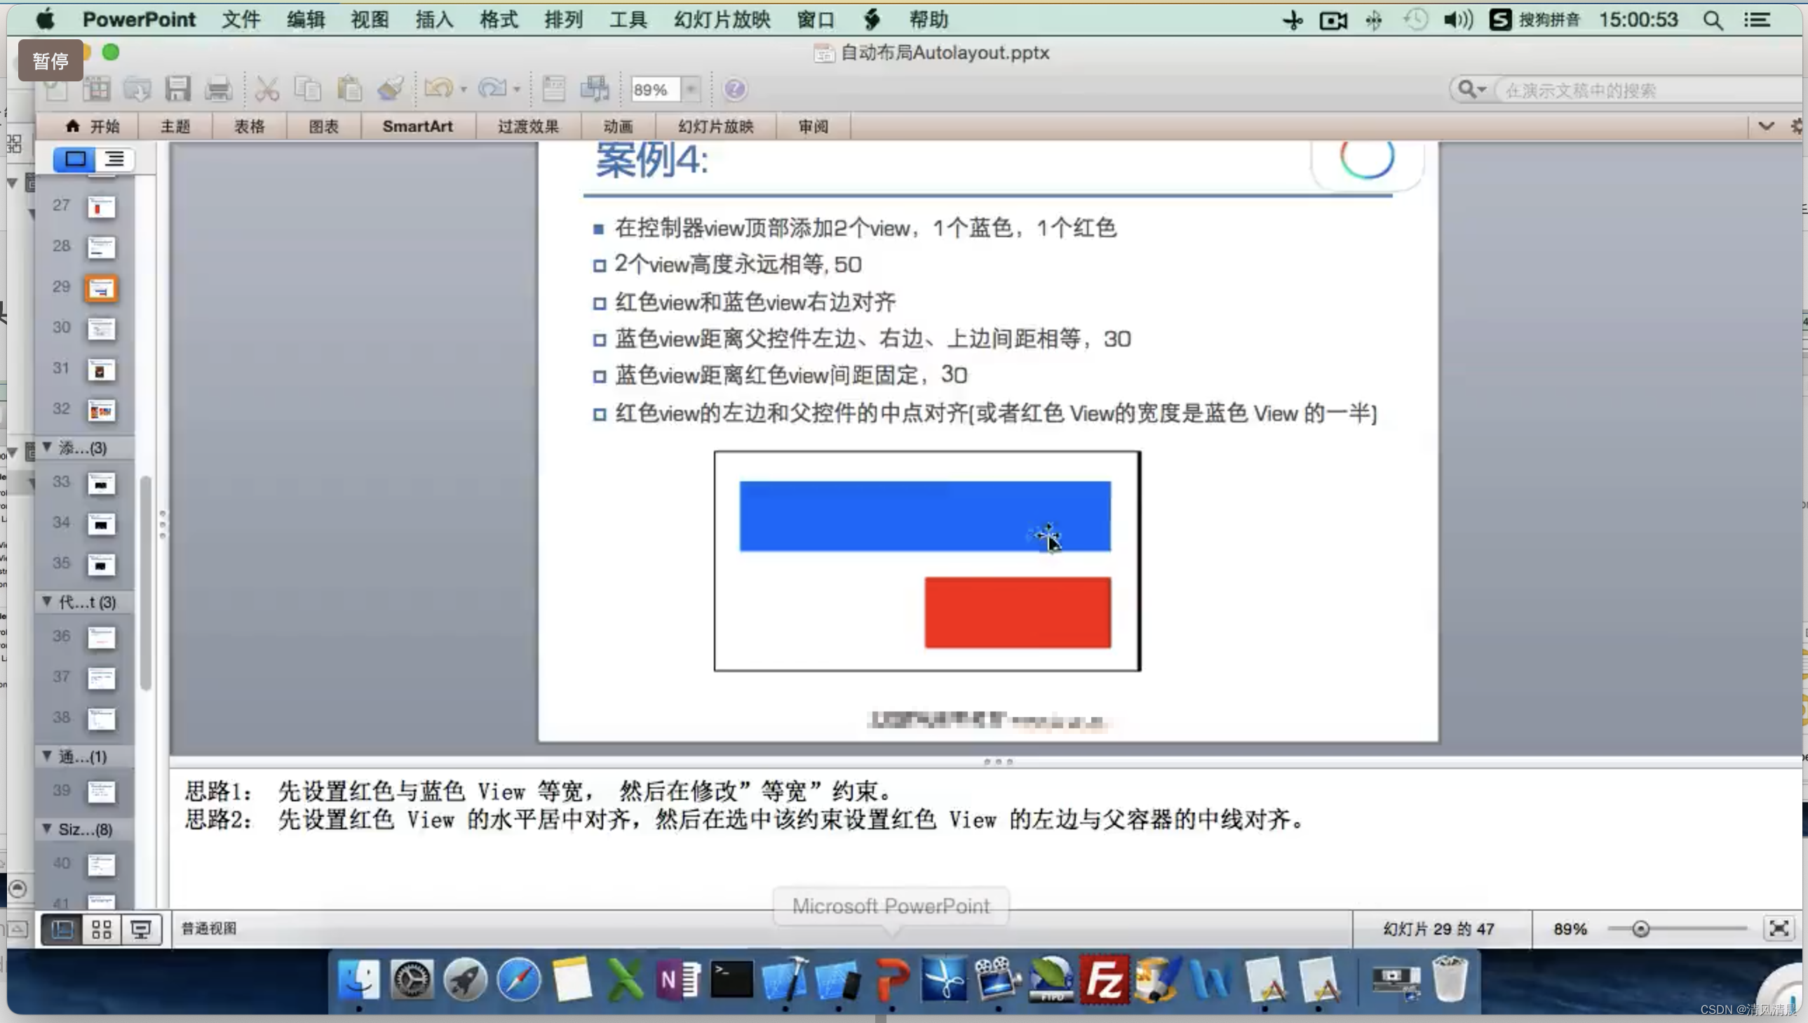
Task: Open Launchpad rocket in the dock
Action: click(466, 979)
